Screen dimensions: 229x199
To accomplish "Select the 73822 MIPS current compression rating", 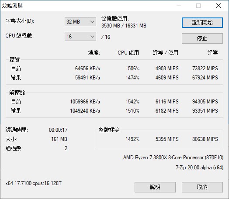I will tap(205, 69).
